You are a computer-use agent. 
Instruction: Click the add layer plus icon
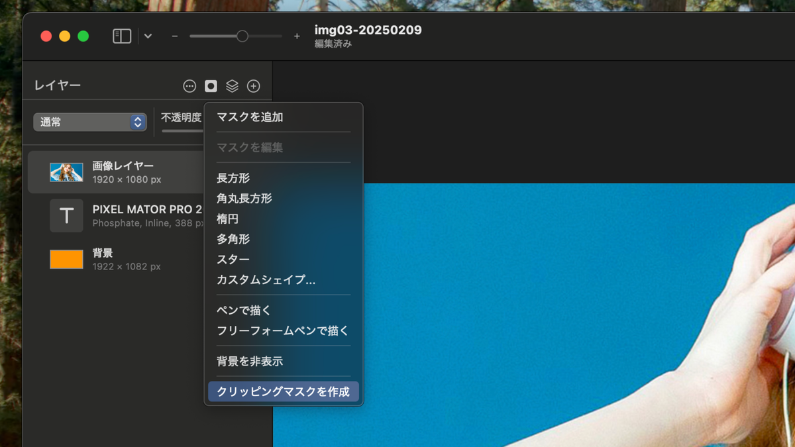(254, 86)
